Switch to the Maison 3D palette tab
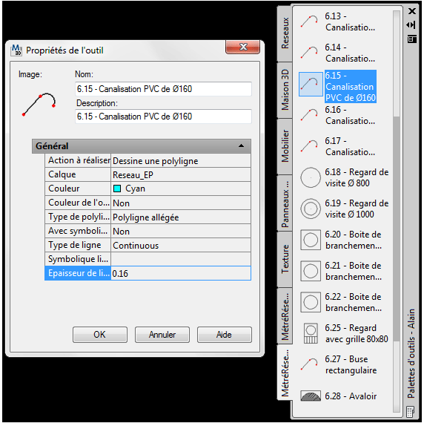The image size is (424, 426). pyautogui.click(x=285, y=90)
